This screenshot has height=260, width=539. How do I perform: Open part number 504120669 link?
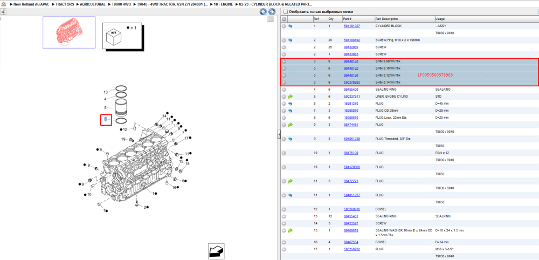pyautogui.click(x=351, y=167)
